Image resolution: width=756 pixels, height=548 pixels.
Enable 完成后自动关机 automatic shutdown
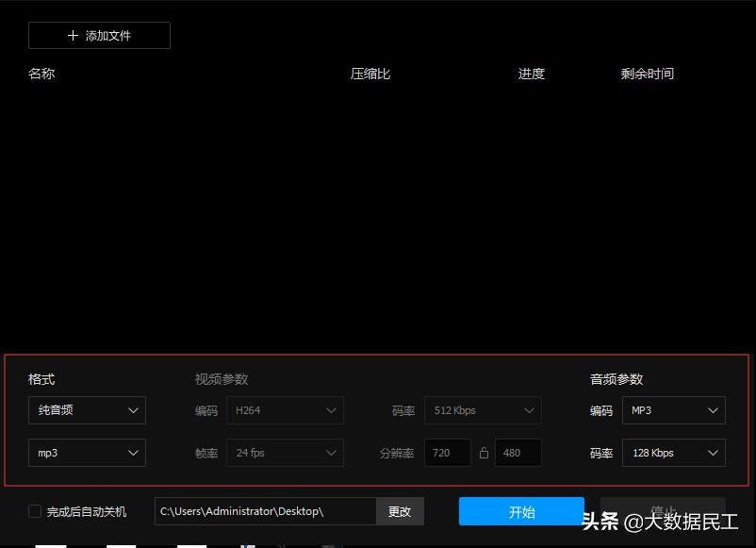coord(35,511)
